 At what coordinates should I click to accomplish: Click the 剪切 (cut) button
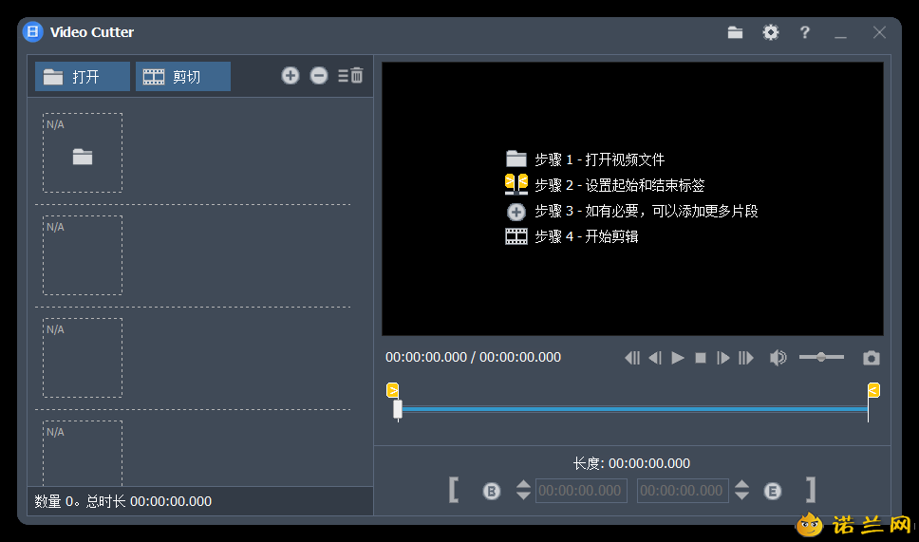click(183, 77)
